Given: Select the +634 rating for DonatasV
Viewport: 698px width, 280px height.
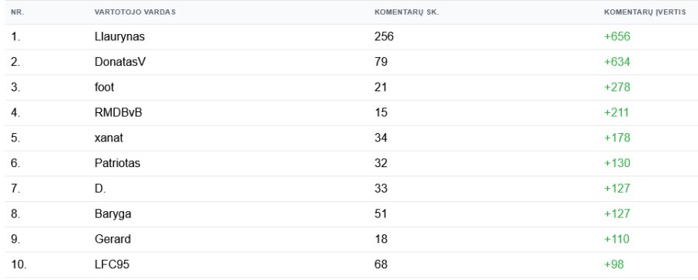Looking at the screenshot, I should pos(617,62).
